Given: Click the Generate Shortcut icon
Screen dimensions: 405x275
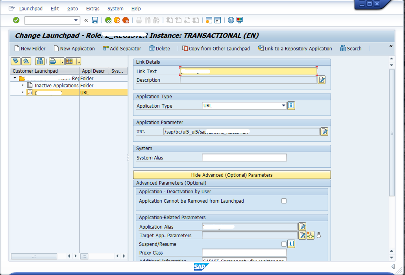Looking at the screenshot, I should tap(218, 20).
